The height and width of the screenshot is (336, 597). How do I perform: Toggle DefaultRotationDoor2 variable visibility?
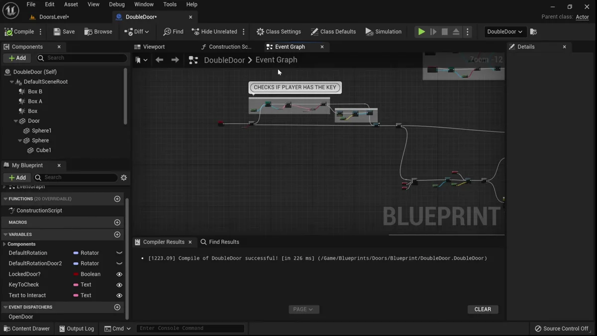pyautogui.click(x=119, y=263)
